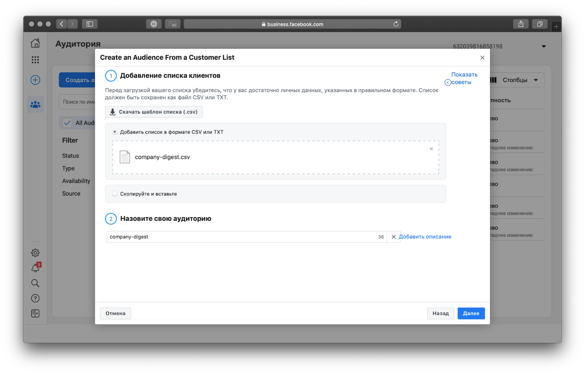Open the all tools grid icon
Screen dimensions: 585x374
tap(35, 60)
